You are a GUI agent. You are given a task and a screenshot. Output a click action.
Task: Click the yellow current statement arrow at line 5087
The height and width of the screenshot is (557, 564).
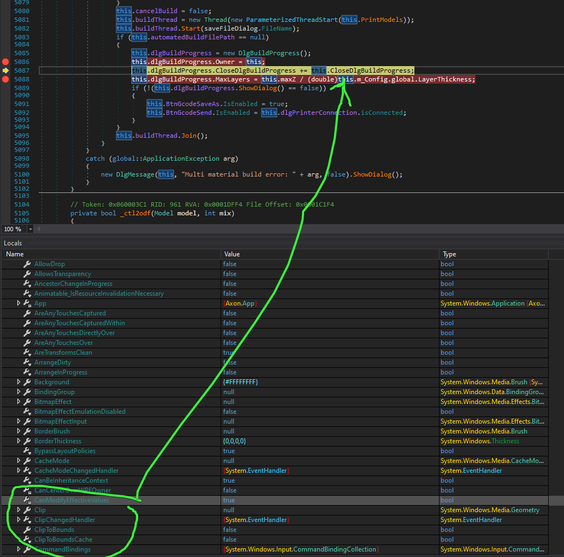[x=5, y=71]
